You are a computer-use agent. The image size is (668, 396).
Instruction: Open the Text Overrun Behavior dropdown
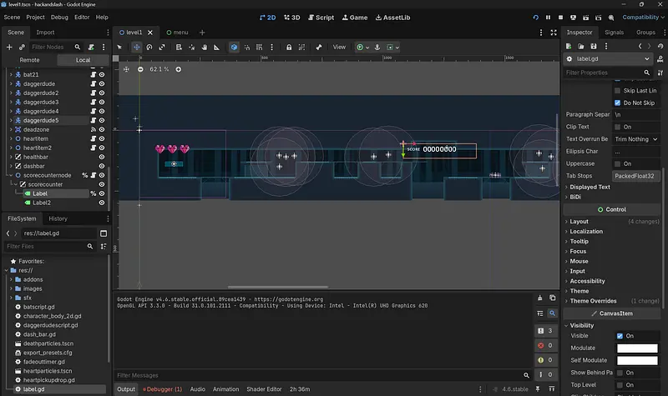(636, 138)
